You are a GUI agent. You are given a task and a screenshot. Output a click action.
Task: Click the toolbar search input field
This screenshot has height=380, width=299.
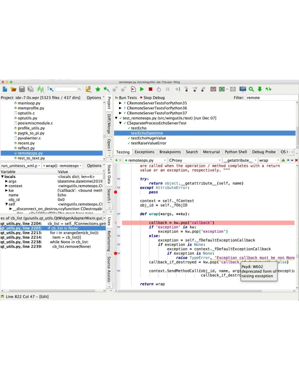pos(66,89)
